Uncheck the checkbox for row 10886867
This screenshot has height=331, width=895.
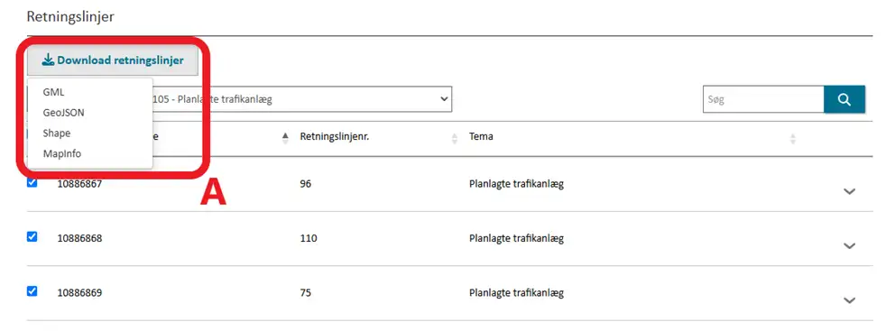tap(32, 182)
